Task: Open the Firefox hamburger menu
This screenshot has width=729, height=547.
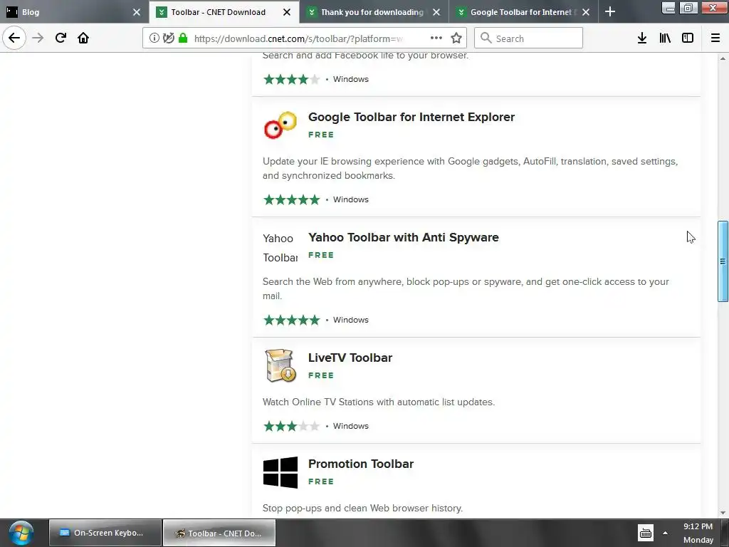Action: (x=715, y=38)
